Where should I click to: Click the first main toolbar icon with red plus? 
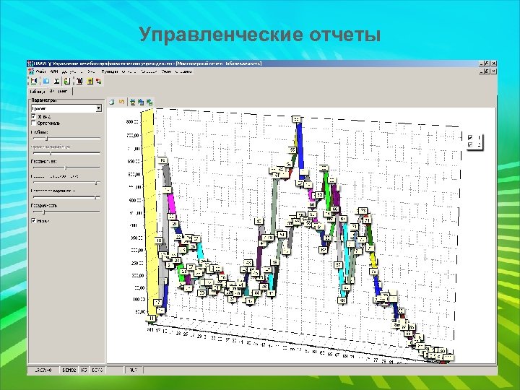pos(33,81)
